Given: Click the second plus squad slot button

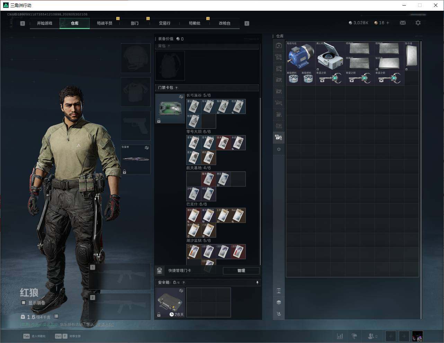Looking at the screenshot, I should pos(404,336).
